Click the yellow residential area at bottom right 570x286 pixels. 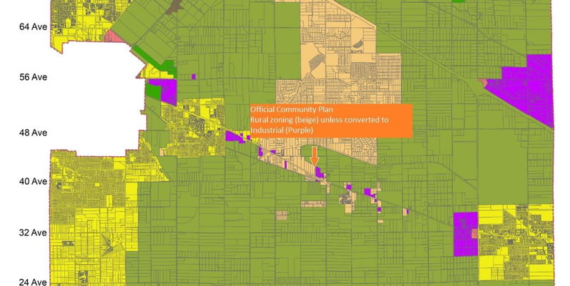(x=517, y=242)
